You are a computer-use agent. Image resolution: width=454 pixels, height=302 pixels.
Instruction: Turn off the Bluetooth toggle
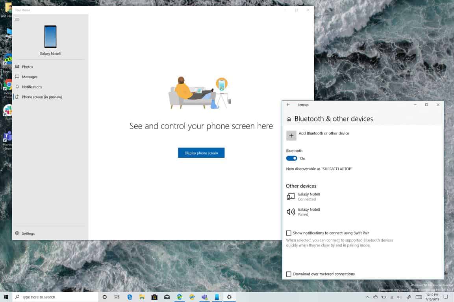(292, 158)
